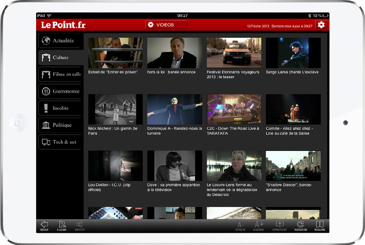This screenshot has width=365, height=245.
Task: Click title 'Lou Doillon - I.C.U. (clip officiel)'
Action: click(109, 187)
